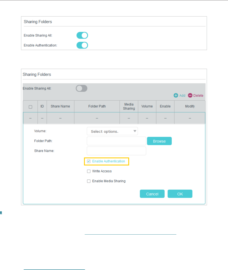Screen dimensions: 228x270
Task: Turn on grey Enable Sharing All switch
Action: tap(82, 88)
